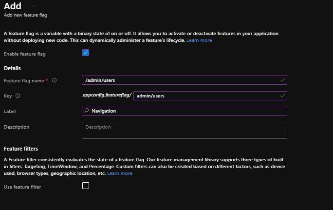Screen dimensions: 333x210
Task: Check the Use feature filter checkbox
Action: click(x=86, y=186)
